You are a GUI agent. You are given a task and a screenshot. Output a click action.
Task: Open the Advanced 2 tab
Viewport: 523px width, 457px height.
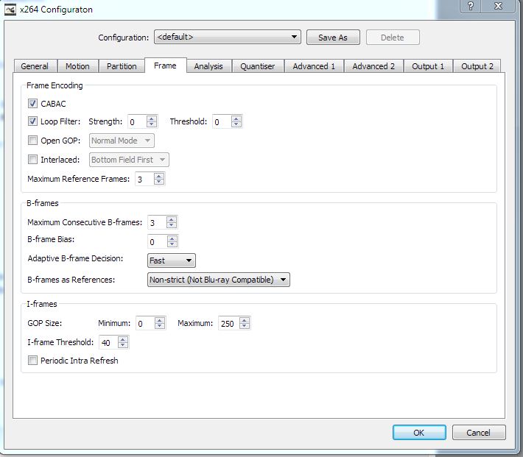pyautogui.click(x=373, y=66)
